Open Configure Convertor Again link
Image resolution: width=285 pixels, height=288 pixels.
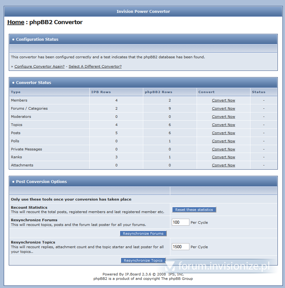coord(40,66)
